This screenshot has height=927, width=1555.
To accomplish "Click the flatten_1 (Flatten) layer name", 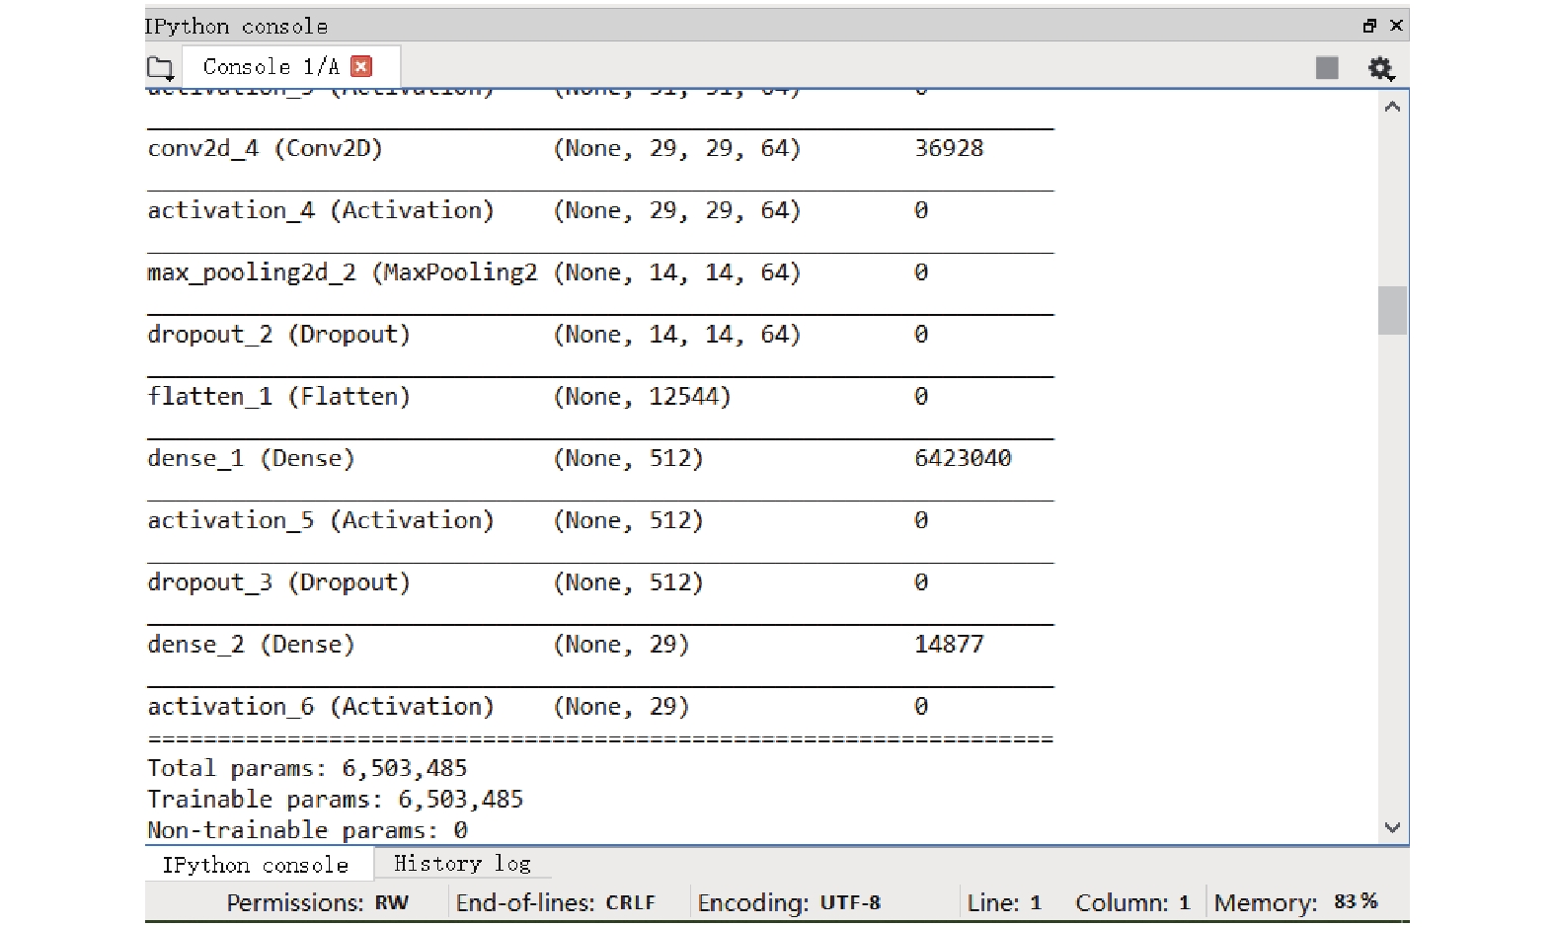I will (x=278, y=397).
